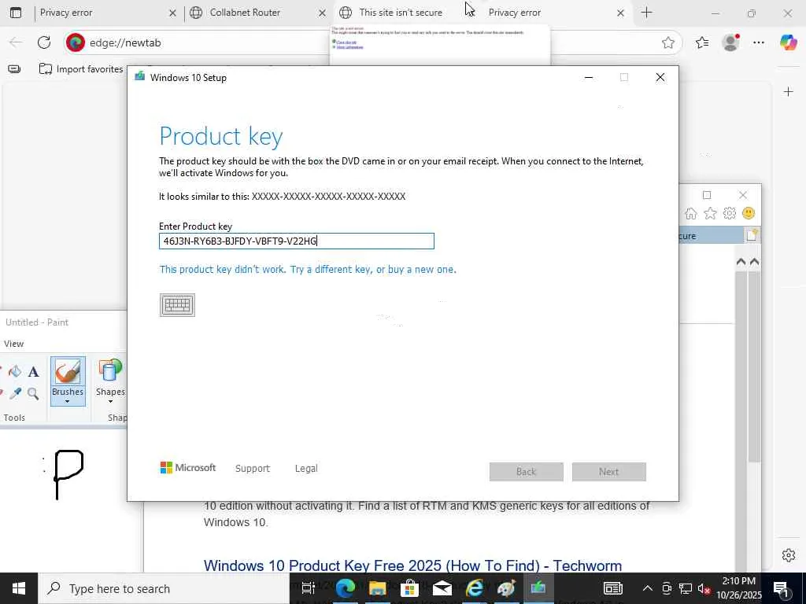Select the Color picker tool in Paint
This screenshot has height=604, width=806.
(x=15, y=393)
